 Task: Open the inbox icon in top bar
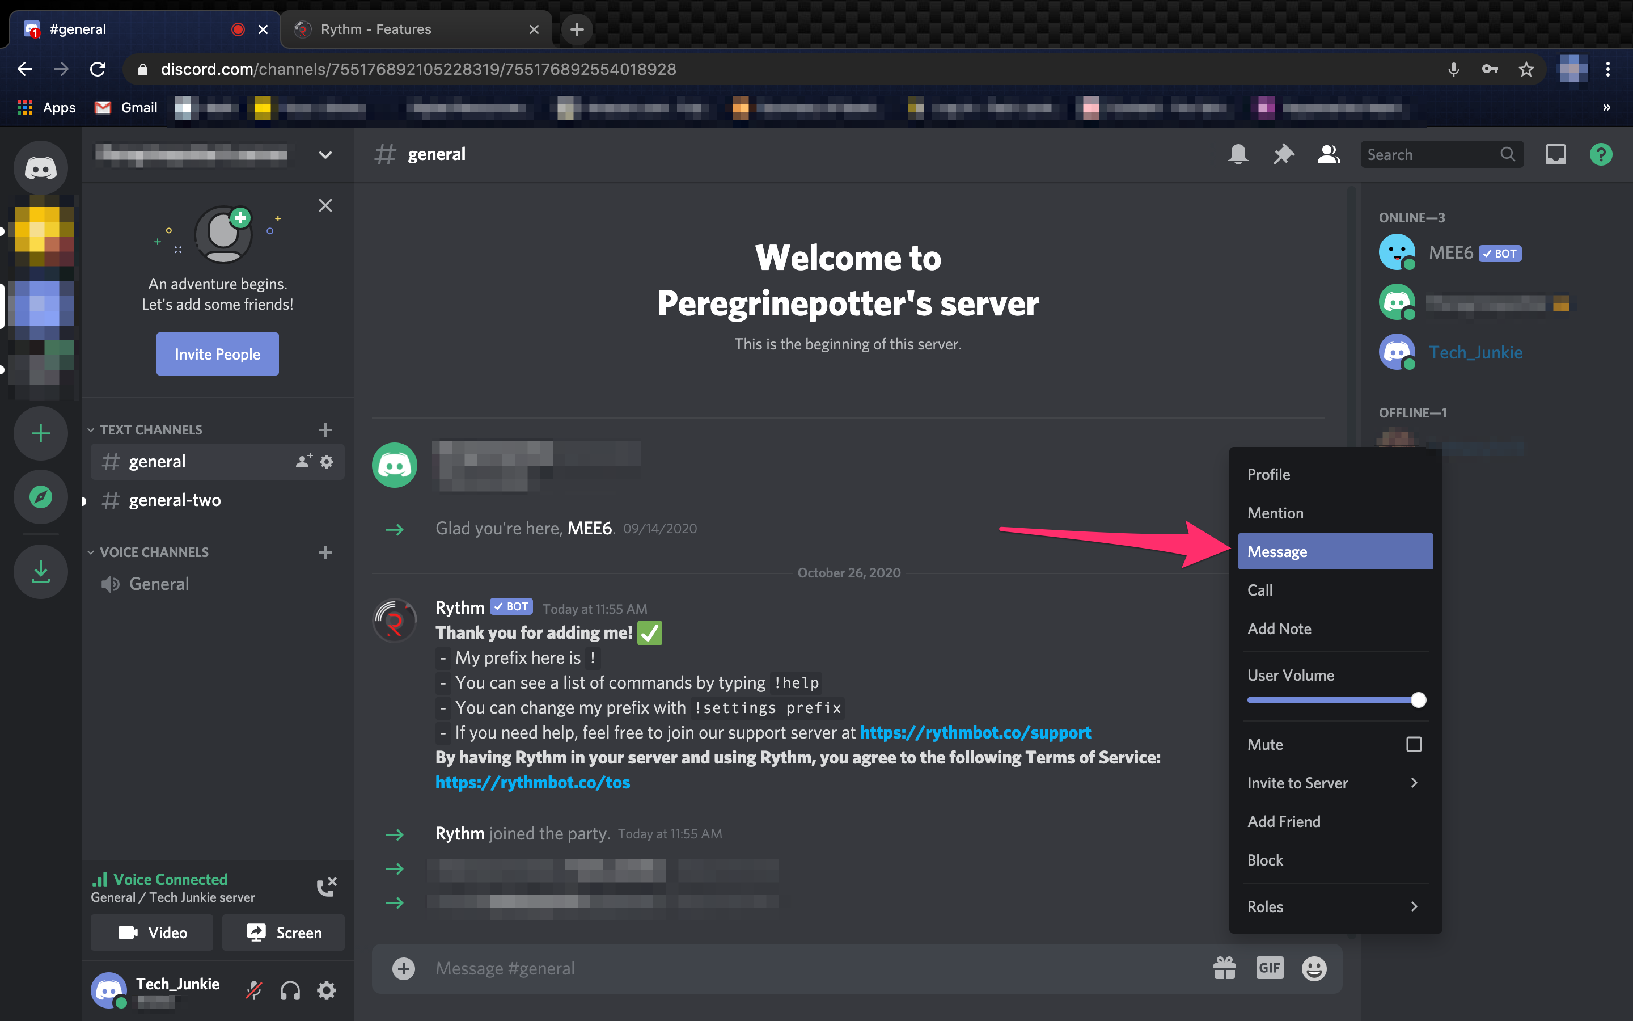[1555, 154]
